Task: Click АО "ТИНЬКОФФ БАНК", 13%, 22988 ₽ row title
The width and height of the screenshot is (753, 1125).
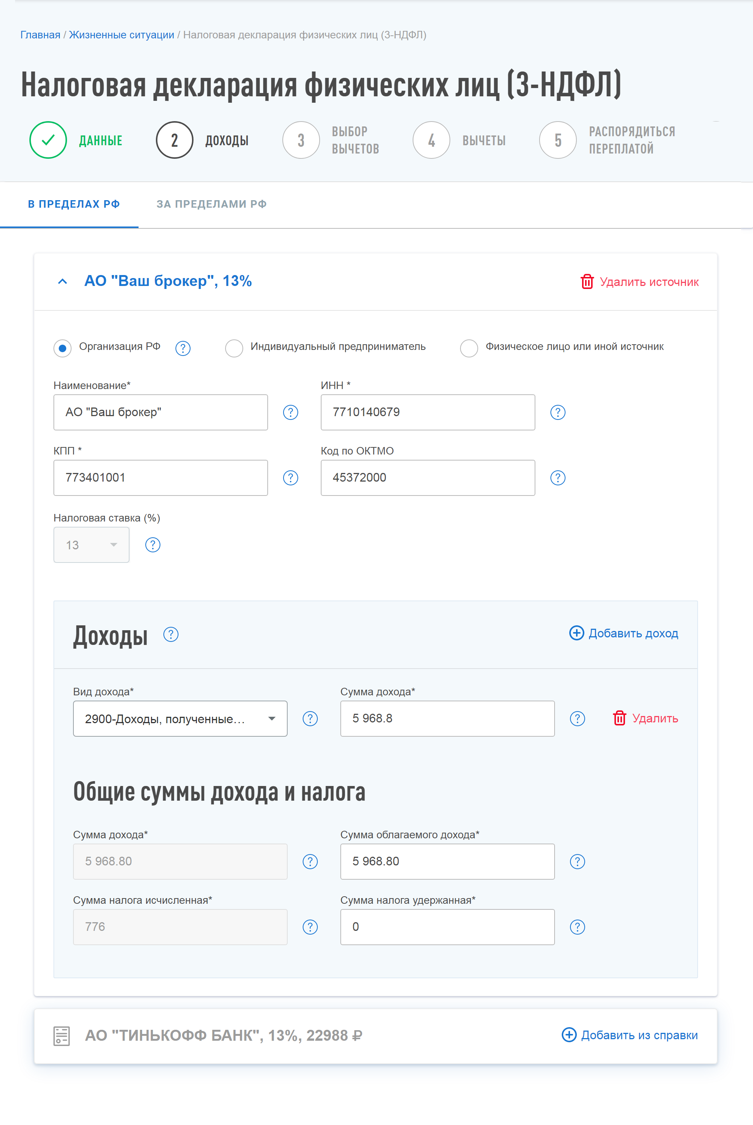Action: (223, 1036)
